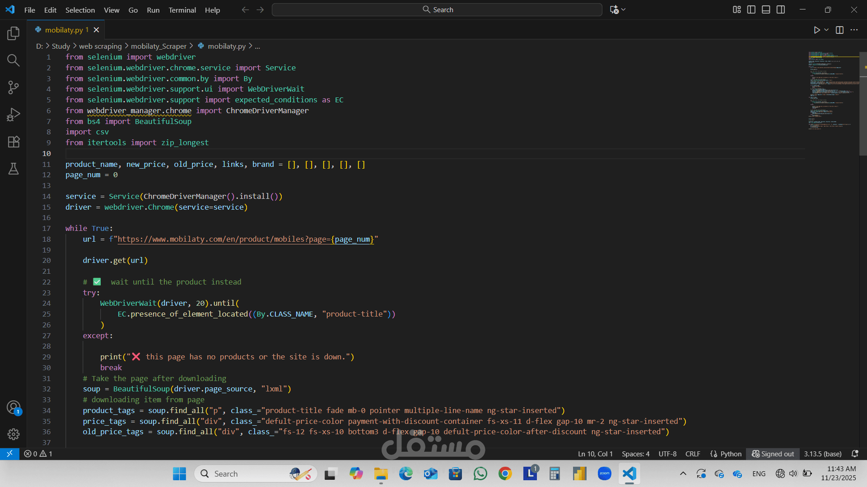The image size is (867, 487).
Task: Open the Selection menu
Action: [x=80, y=10]
